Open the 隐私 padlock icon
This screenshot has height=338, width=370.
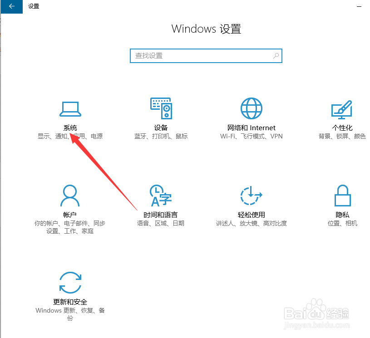[343, 196]
